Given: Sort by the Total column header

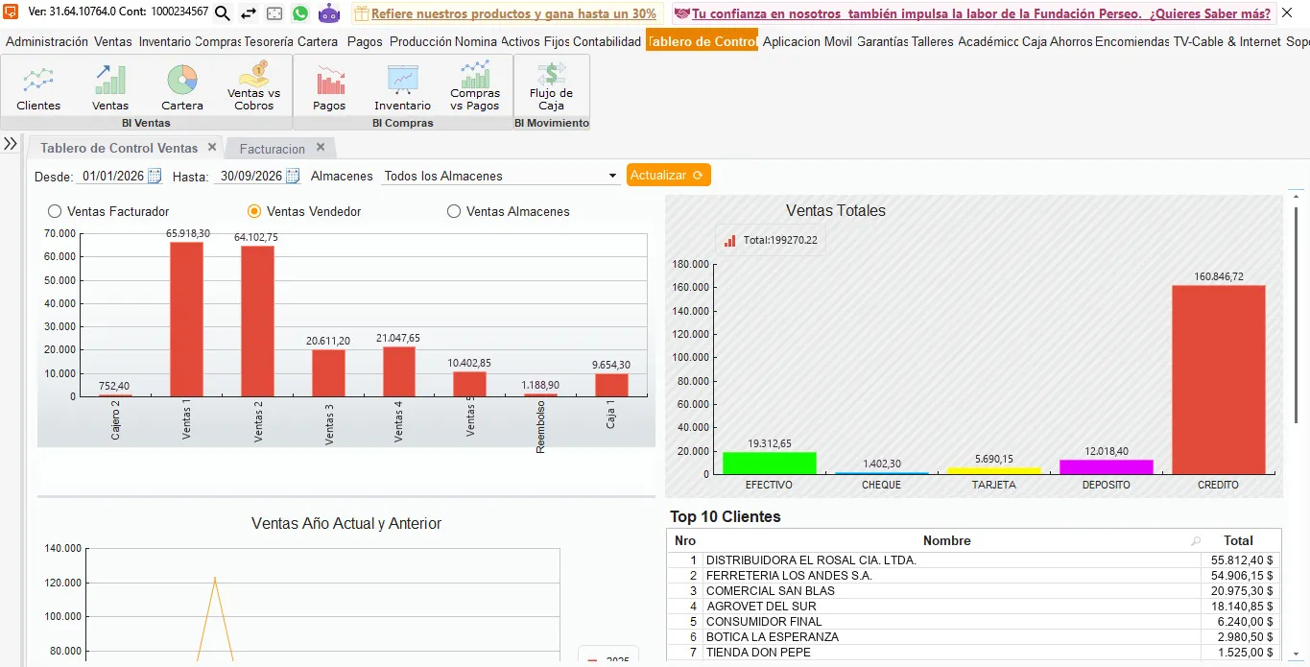Looking at the screenshot, I should tap(1238, 540).
